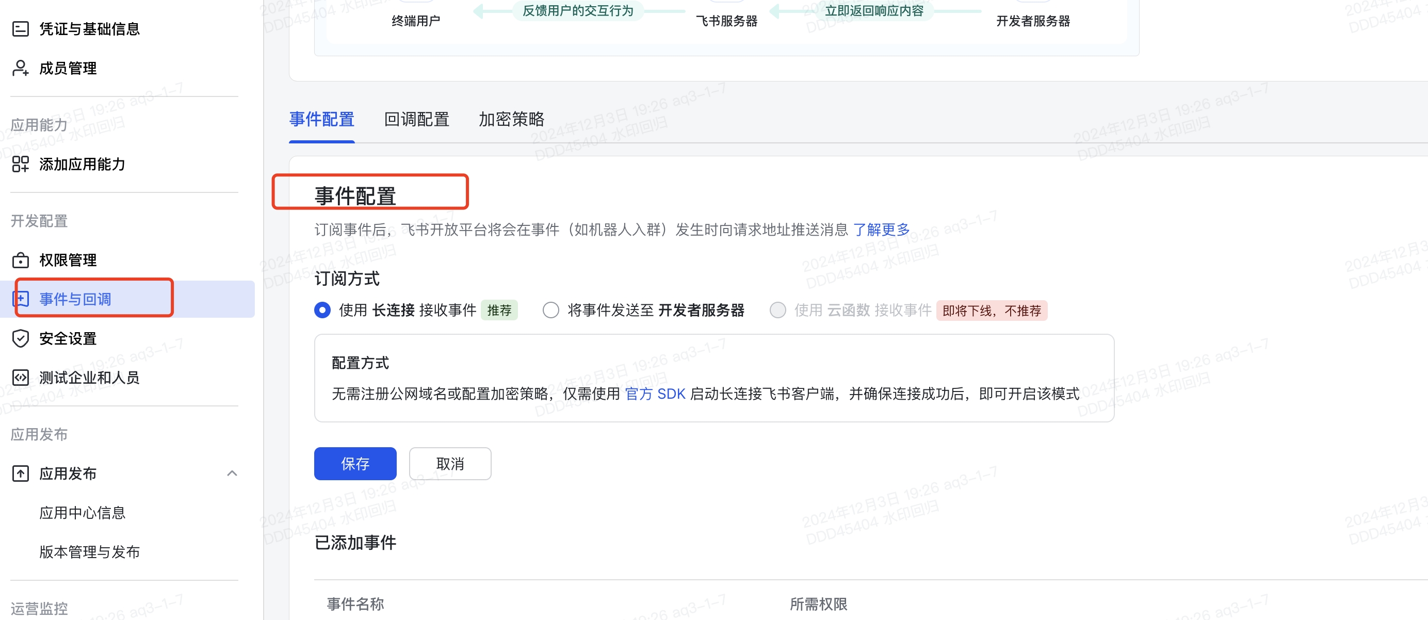Click the 即将下线，不推荐 red tag
1428x620 pixels.
[992, 311]
